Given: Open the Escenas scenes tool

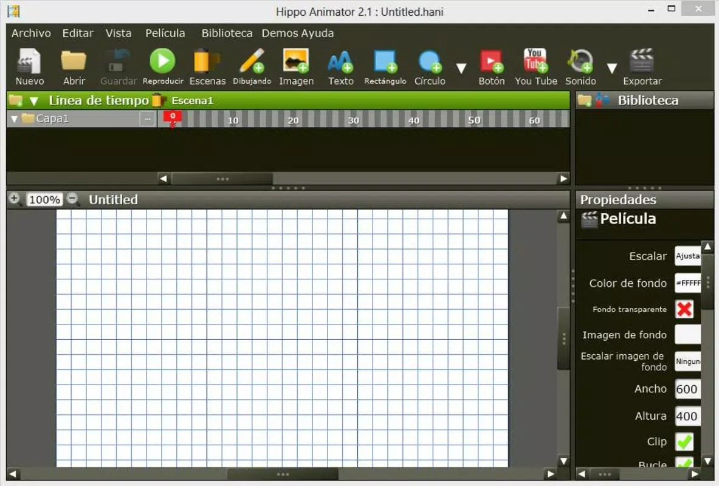Looking at the screenshot, I should point(207,66).
